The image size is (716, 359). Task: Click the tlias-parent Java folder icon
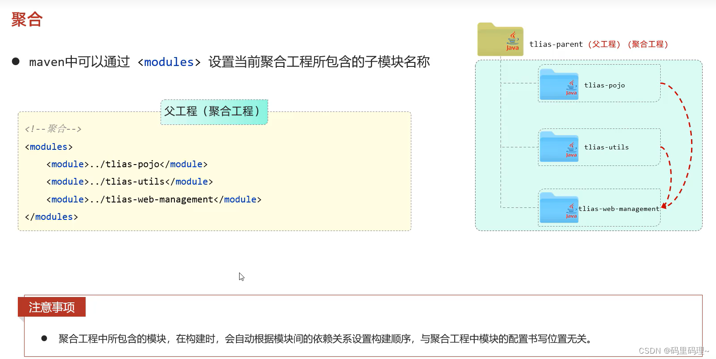[x=500, y=39]
